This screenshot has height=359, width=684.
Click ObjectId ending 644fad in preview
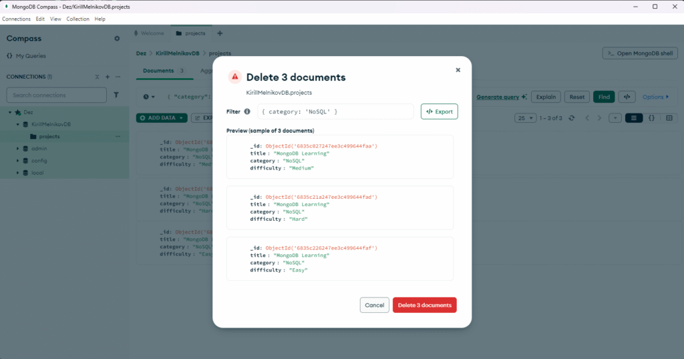[321, 197]
